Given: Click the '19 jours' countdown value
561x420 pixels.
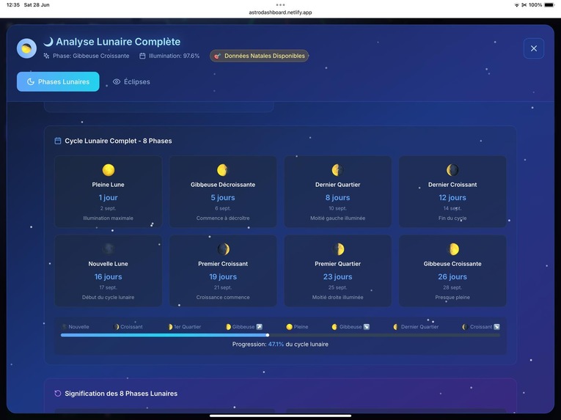Looking at the screenshot, I should coord(223,276).
